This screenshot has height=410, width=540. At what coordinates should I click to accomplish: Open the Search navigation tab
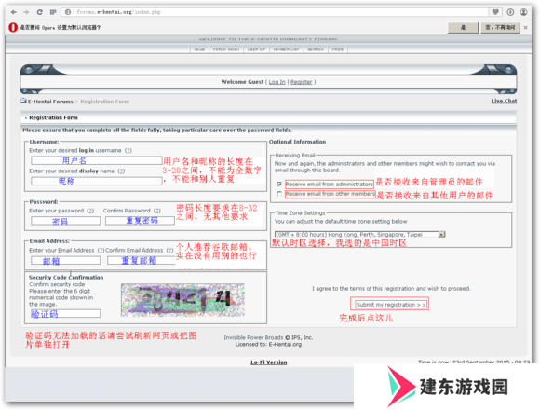(316, 49)
